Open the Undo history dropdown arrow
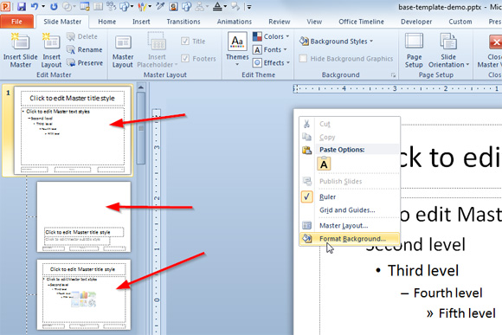The width and height of the screenshot is (502, 335). (43, 6)
